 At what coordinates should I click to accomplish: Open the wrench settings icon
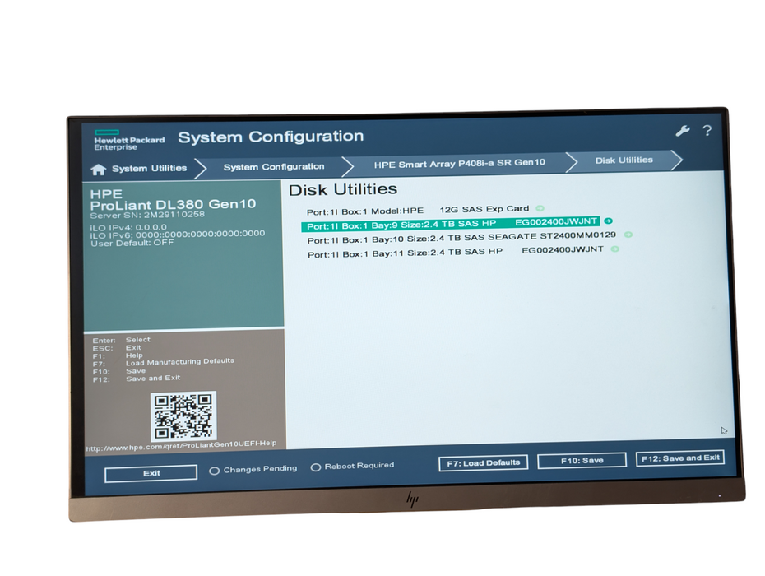point(682,130)
